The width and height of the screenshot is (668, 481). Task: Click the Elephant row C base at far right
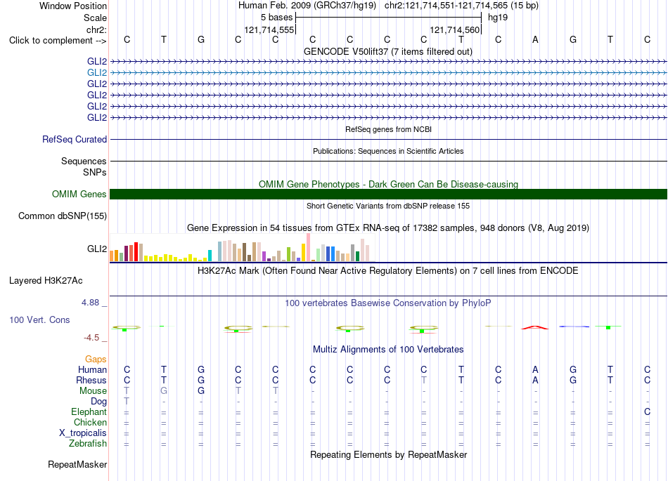[x=647, y=411]
